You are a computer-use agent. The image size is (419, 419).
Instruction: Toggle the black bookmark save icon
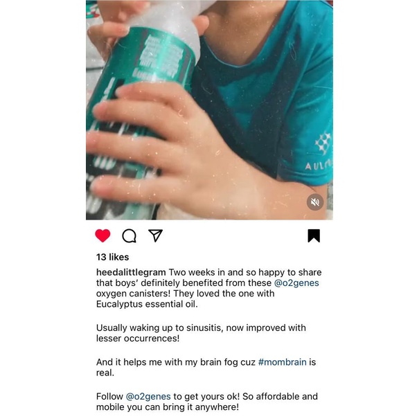(x=314, y=235)
